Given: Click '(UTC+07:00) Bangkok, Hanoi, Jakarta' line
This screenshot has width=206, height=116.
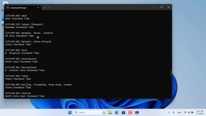Looking at the screenshot, I should click(x=29, y=33).
